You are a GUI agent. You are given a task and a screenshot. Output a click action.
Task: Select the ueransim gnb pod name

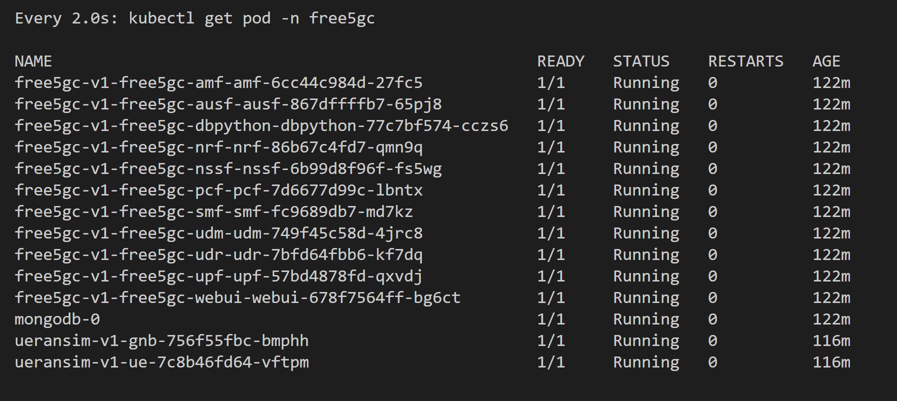tap(161, 341)
